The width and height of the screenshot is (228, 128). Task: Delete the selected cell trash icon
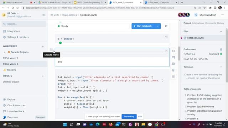173,70
